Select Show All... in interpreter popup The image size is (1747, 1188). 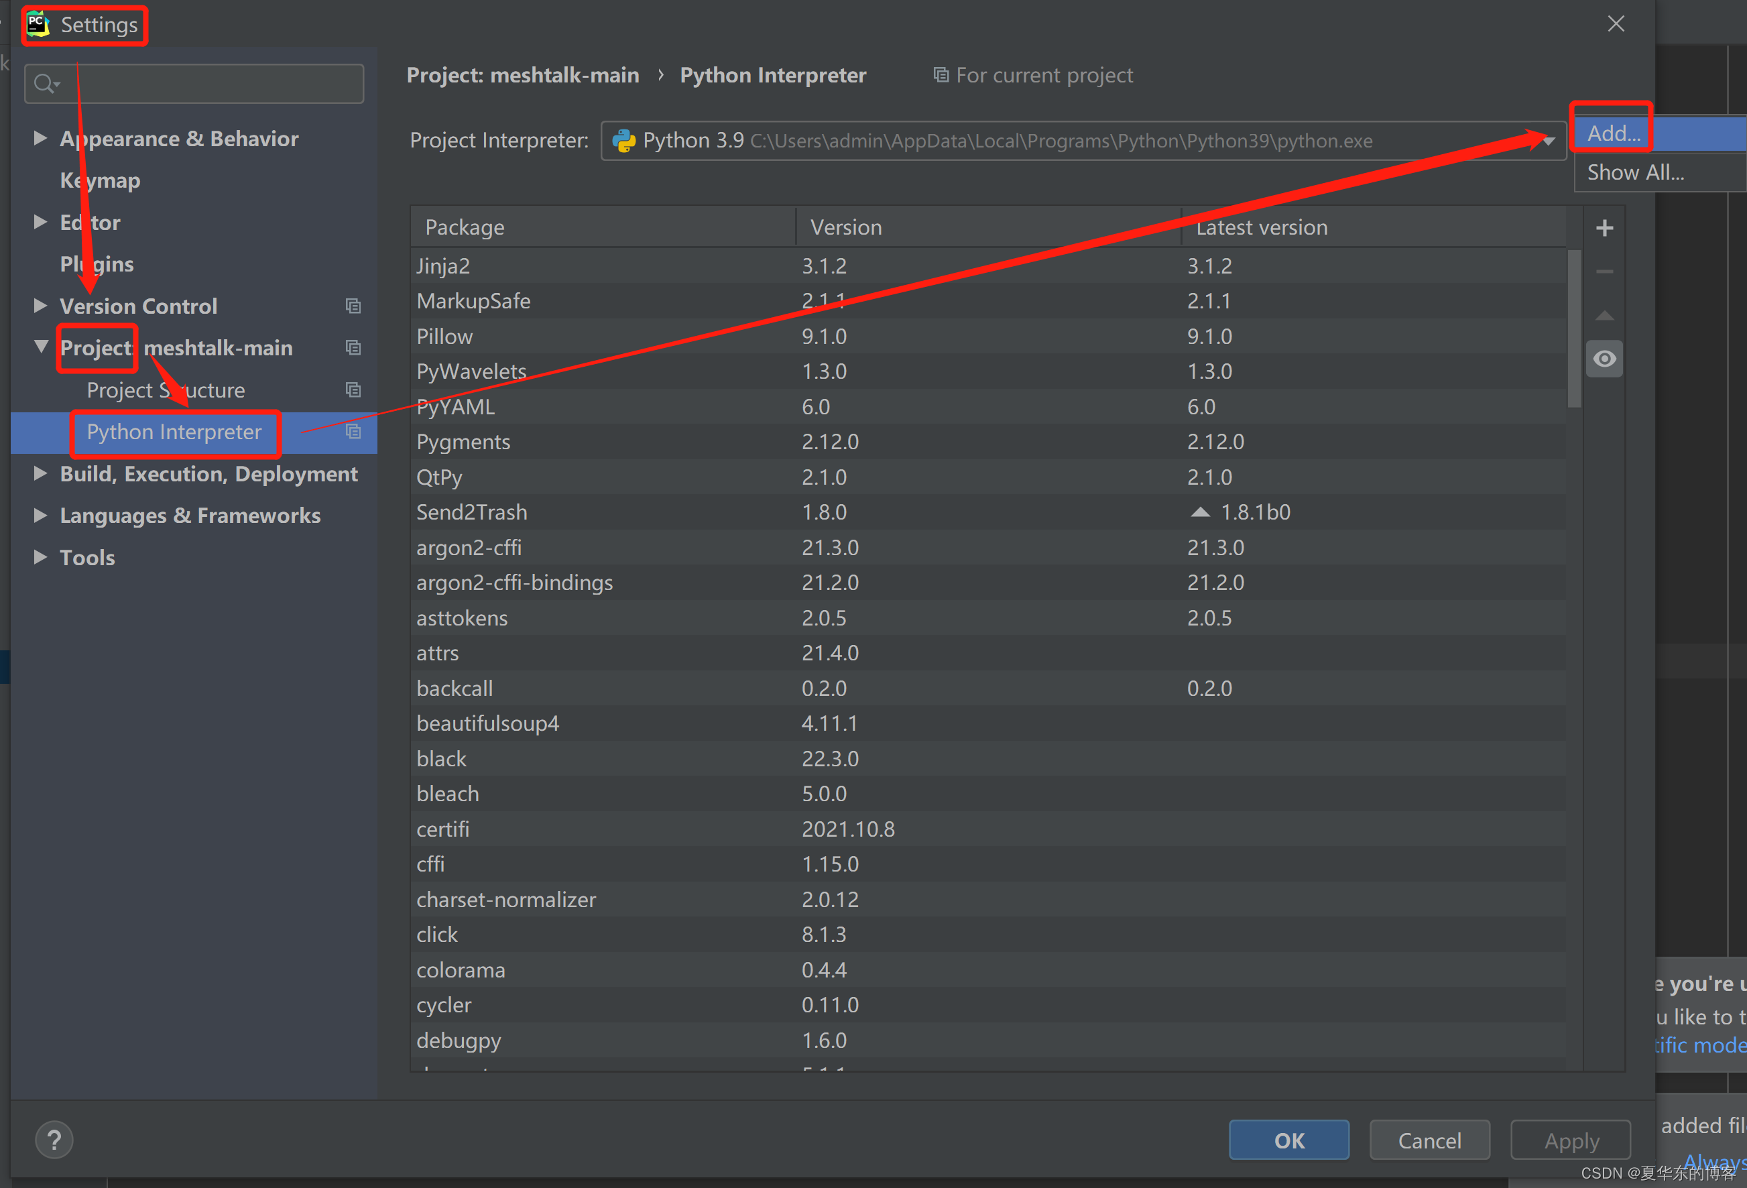1635,172
